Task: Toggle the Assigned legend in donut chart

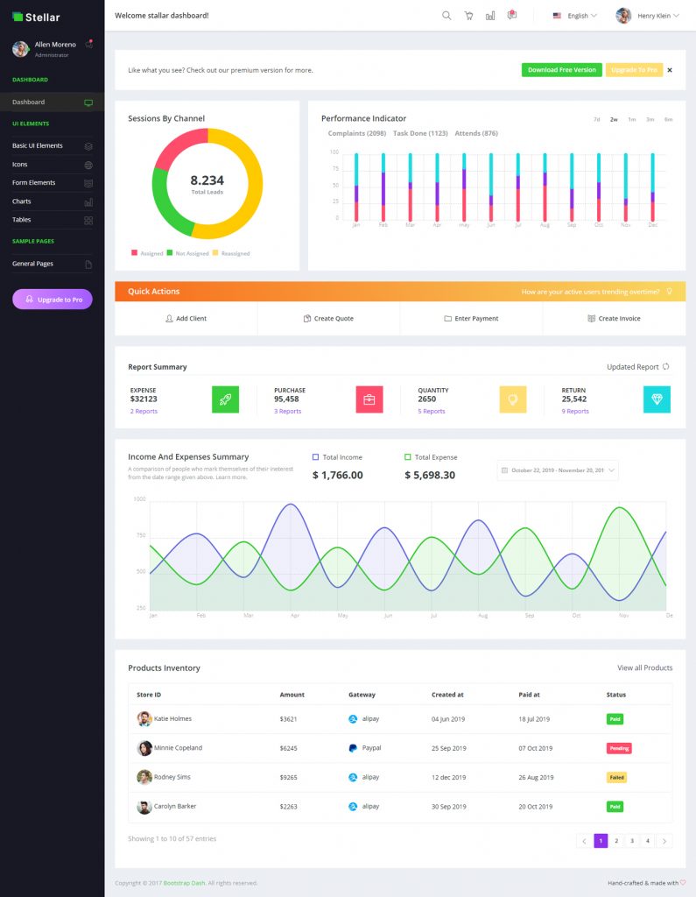Action: (147, 253)
